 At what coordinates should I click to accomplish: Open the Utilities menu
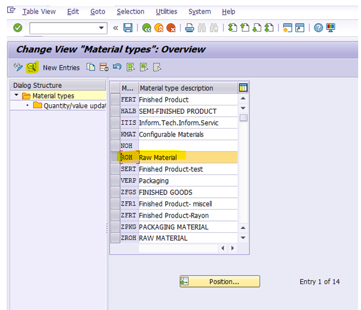(167, 11)
